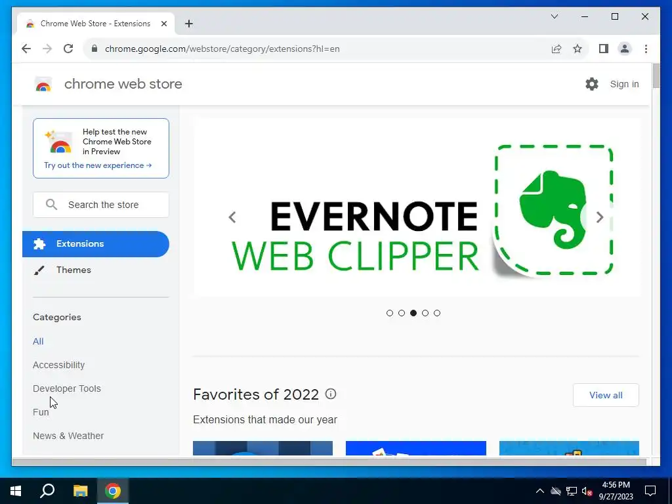Viewport: 672px width, 504px height.
Task: Select the fifth carousel dot
Action: point(436,313)
